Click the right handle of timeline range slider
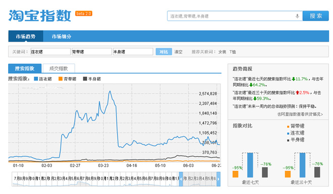 218,179
